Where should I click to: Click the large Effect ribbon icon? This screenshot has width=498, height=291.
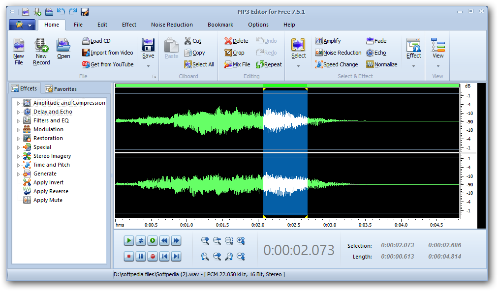click(x=413, y=45)
